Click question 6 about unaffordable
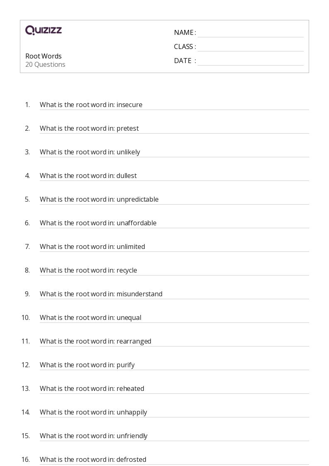The height and width of the screenshot is (466, 329). (98, 223)
